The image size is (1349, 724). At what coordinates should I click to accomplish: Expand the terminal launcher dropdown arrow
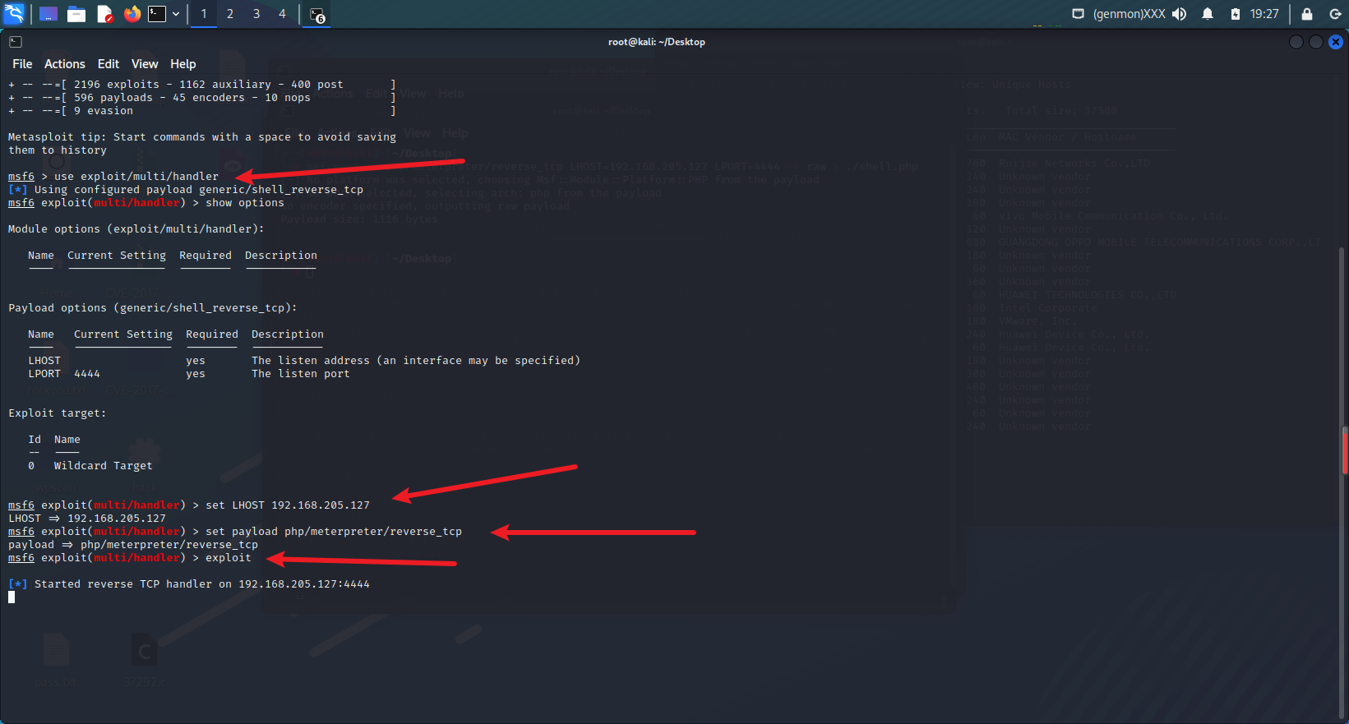[176, 14]
